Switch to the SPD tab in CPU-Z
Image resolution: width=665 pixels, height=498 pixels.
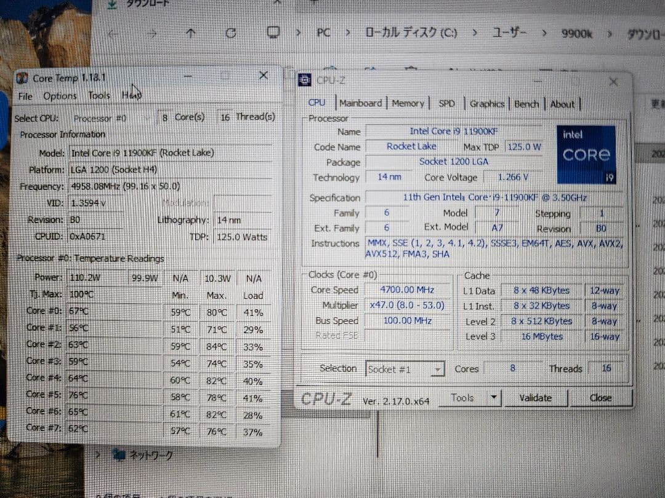pyautogui.click(x=446, y=104)
